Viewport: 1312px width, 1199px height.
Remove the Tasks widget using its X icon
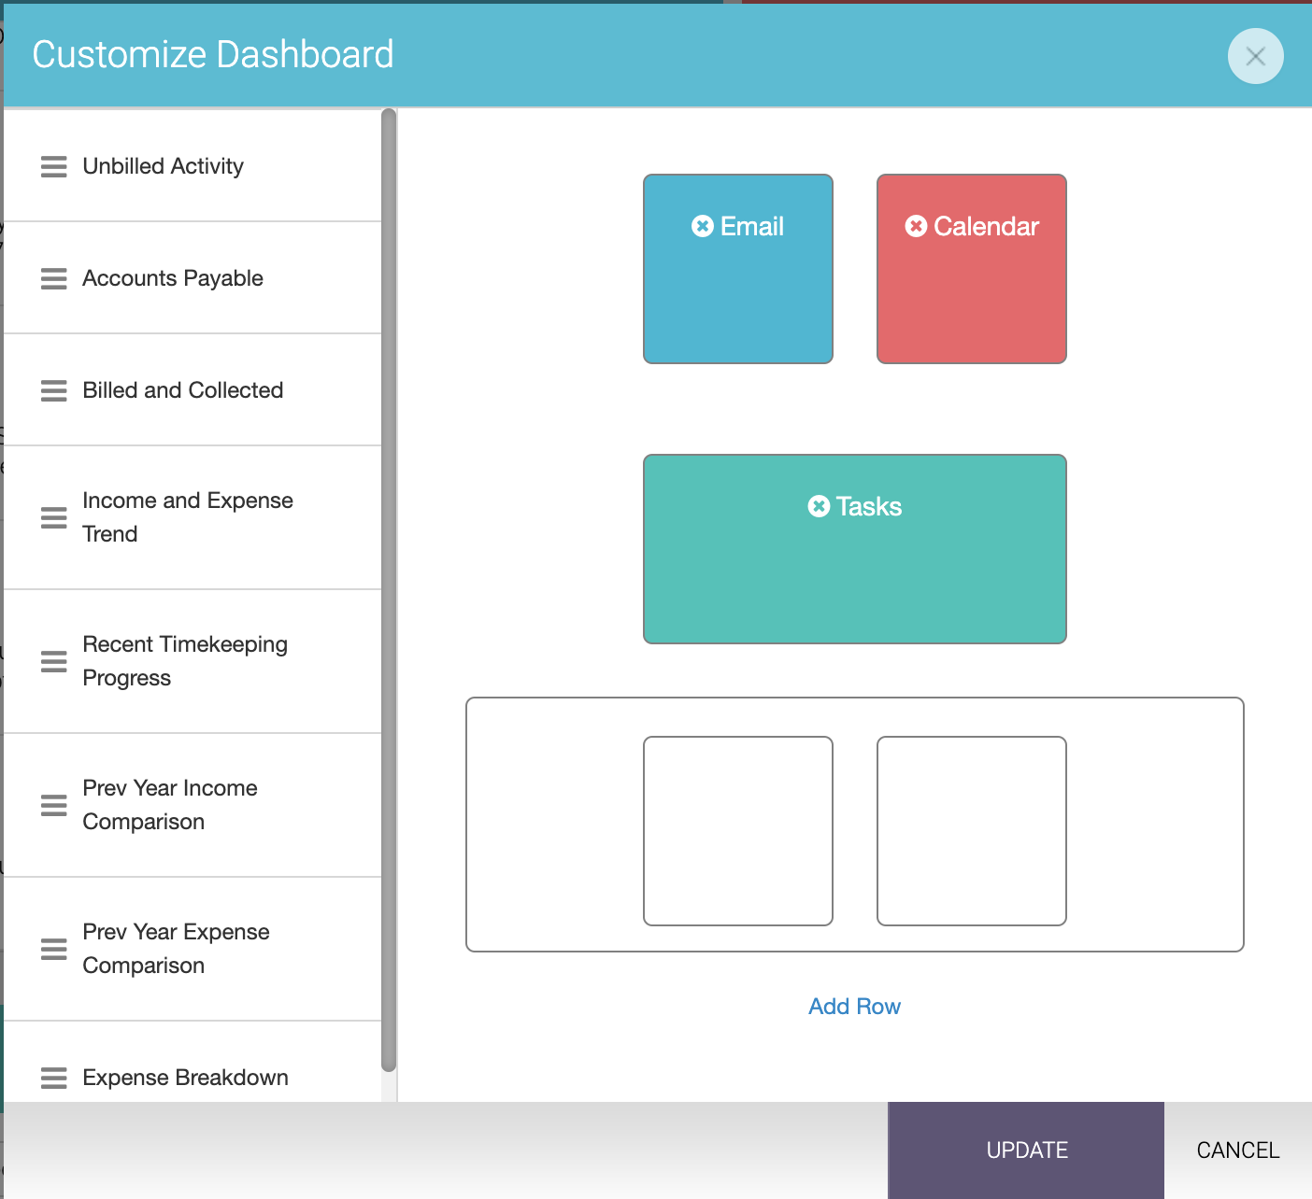pyautogui.click(x=819, y=506)
